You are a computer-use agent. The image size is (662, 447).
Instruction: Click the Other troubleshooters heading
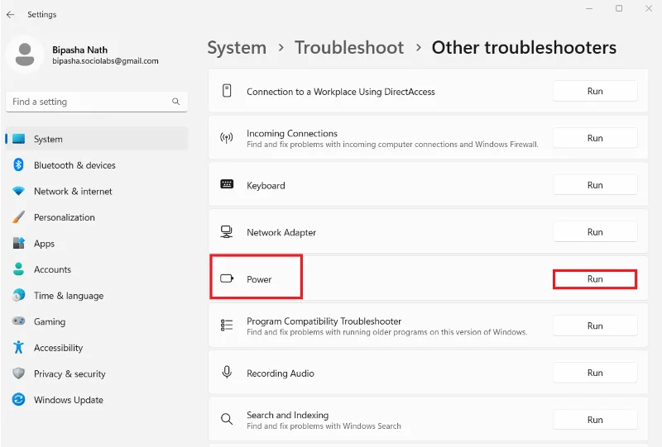coord(524,48)
